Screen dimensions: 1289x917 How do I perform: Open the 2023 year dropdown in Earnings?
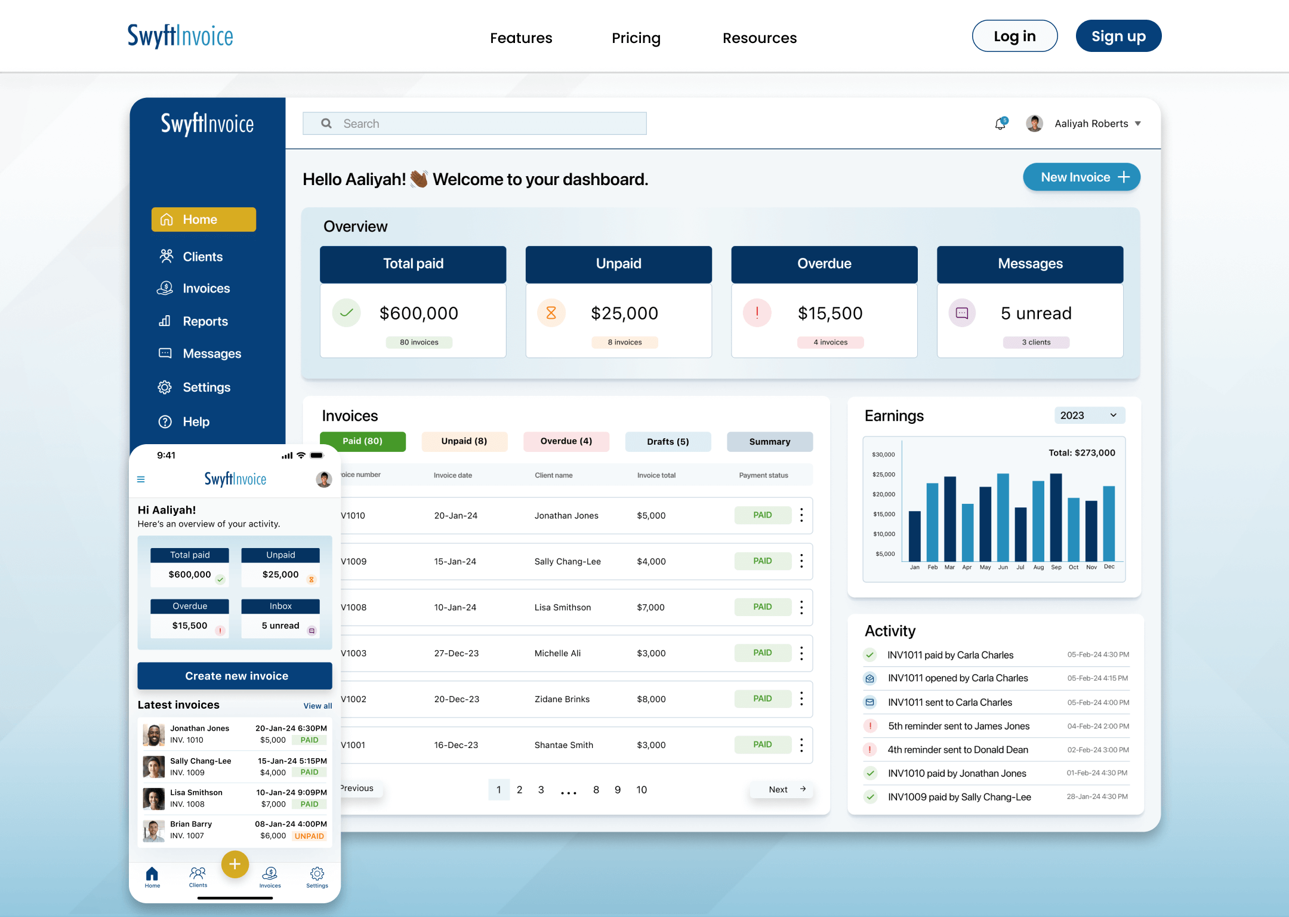point(1090,416)
